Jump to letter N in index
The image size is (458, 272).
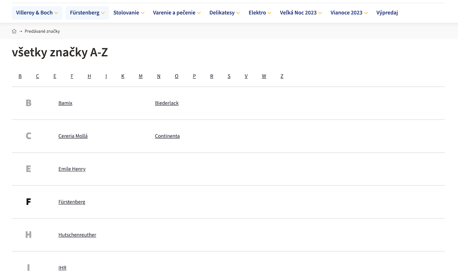coord(159,76)
